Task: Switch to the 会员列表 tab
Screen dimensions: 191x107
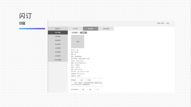Action: tap(75, 29)
